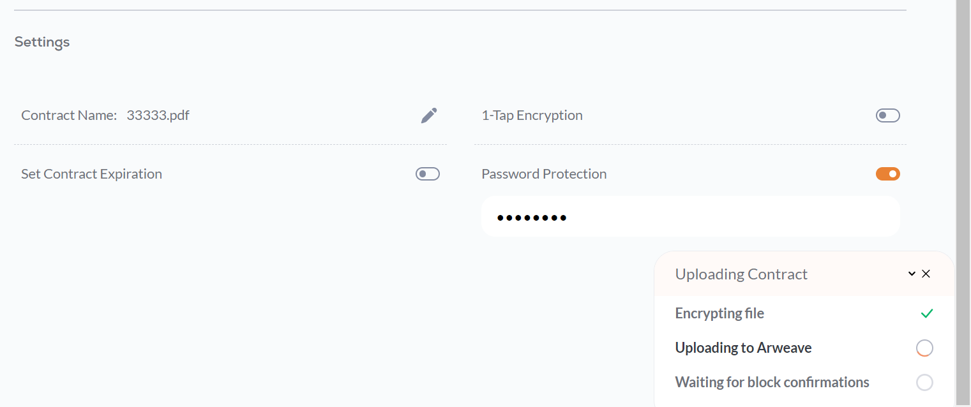The width and height of the screenshot is (971, 407).
Task: Turn on Set Contract Expiration toggle
Action: coord(428,174)
